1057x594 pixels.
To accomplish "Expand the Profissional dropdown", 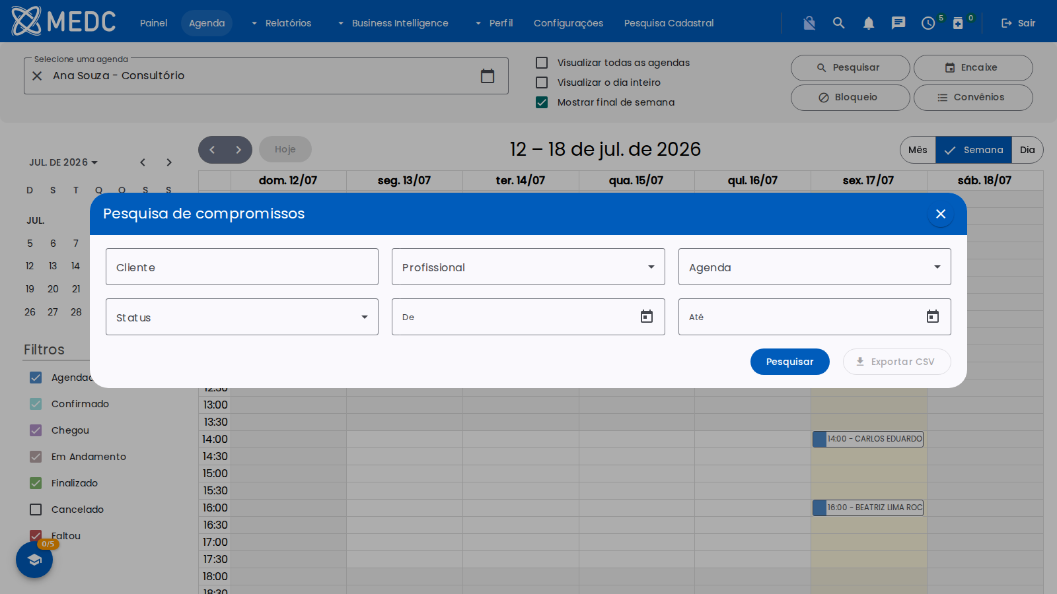I will [528, 267].
